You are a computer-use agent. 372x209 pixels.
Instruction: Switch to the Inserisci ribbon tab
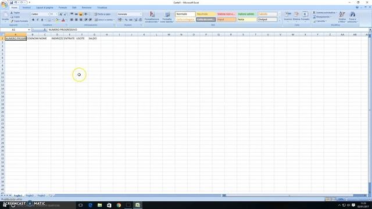coord(27,8)
